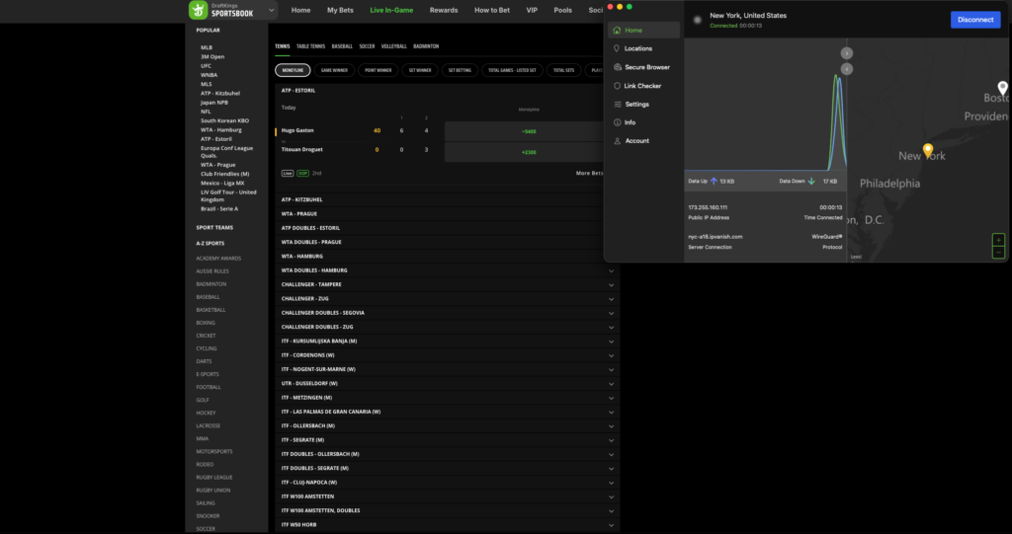Open Rewards in top navigation

coord(444,10)
